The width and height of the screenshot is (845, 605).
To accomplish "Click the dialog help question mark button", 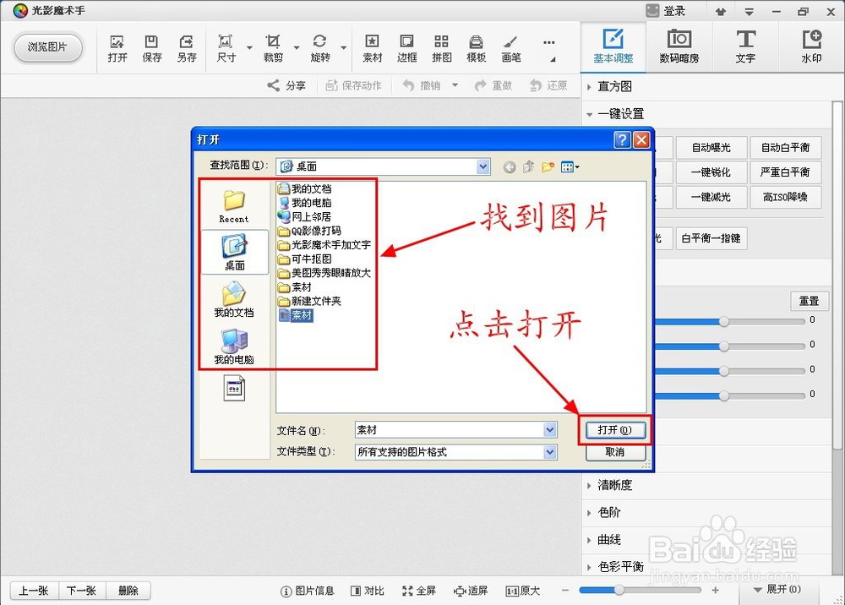I will point(622,140).
